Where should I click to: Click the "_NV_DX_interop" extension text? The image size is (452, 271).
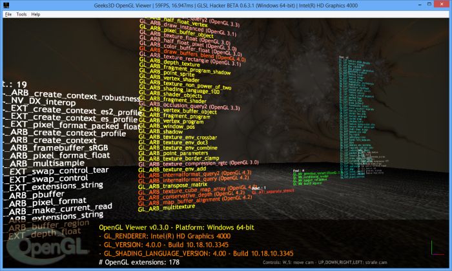(x=39, y=102)
